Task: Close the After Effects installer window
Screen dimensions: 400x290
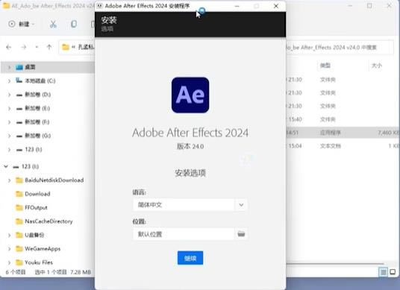Action: pyautogui.click(x=276, y=6)
